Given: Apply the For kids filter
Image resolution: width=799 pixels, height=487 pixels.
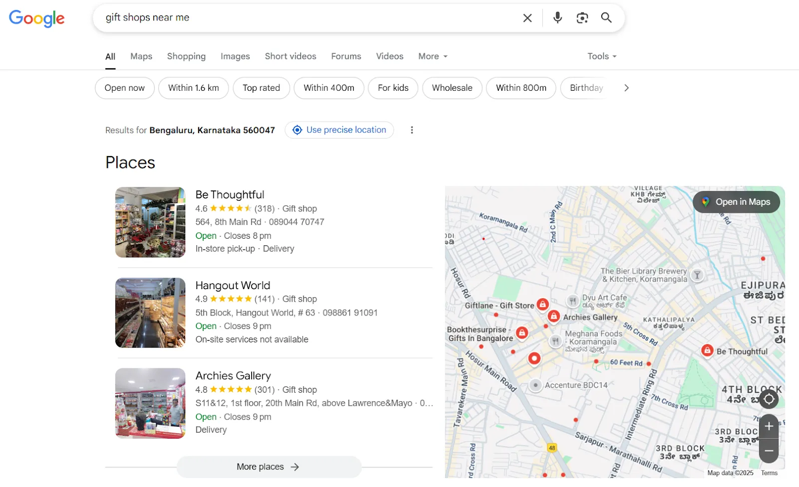Looking at the screenshot, I should tap(393, 88).
